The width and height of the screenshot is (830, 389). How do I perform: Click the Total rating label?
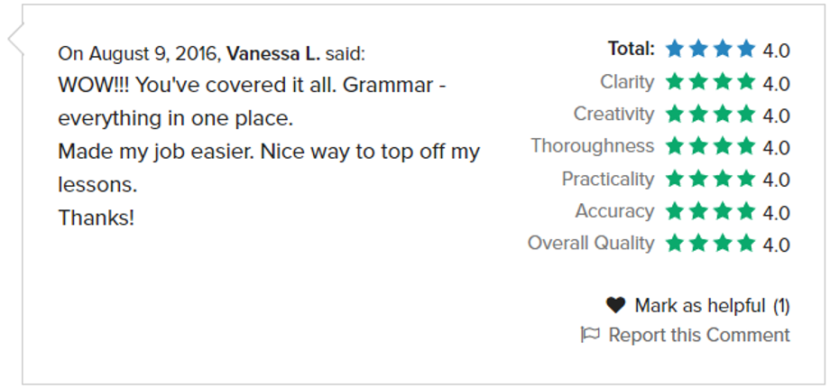click(x=631, y=49)
